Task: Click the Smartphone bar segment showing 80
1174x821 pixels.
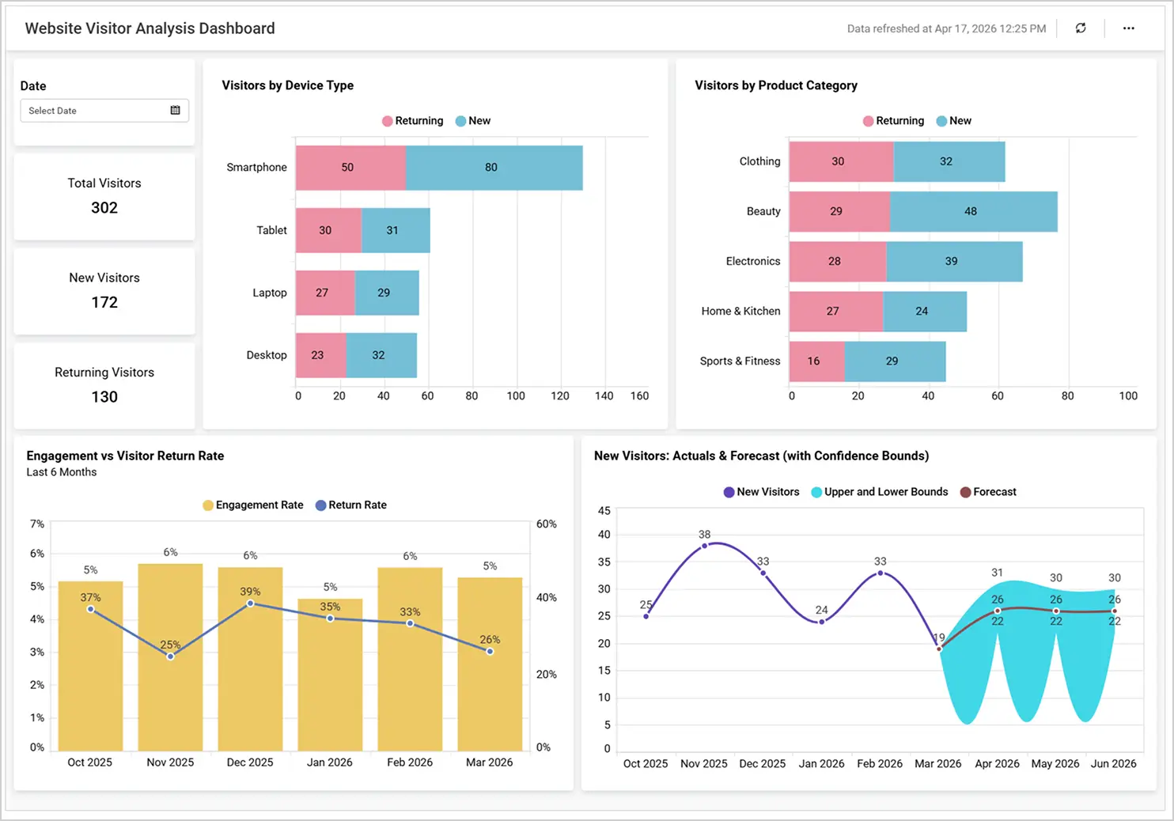Action: pos(491,167)
